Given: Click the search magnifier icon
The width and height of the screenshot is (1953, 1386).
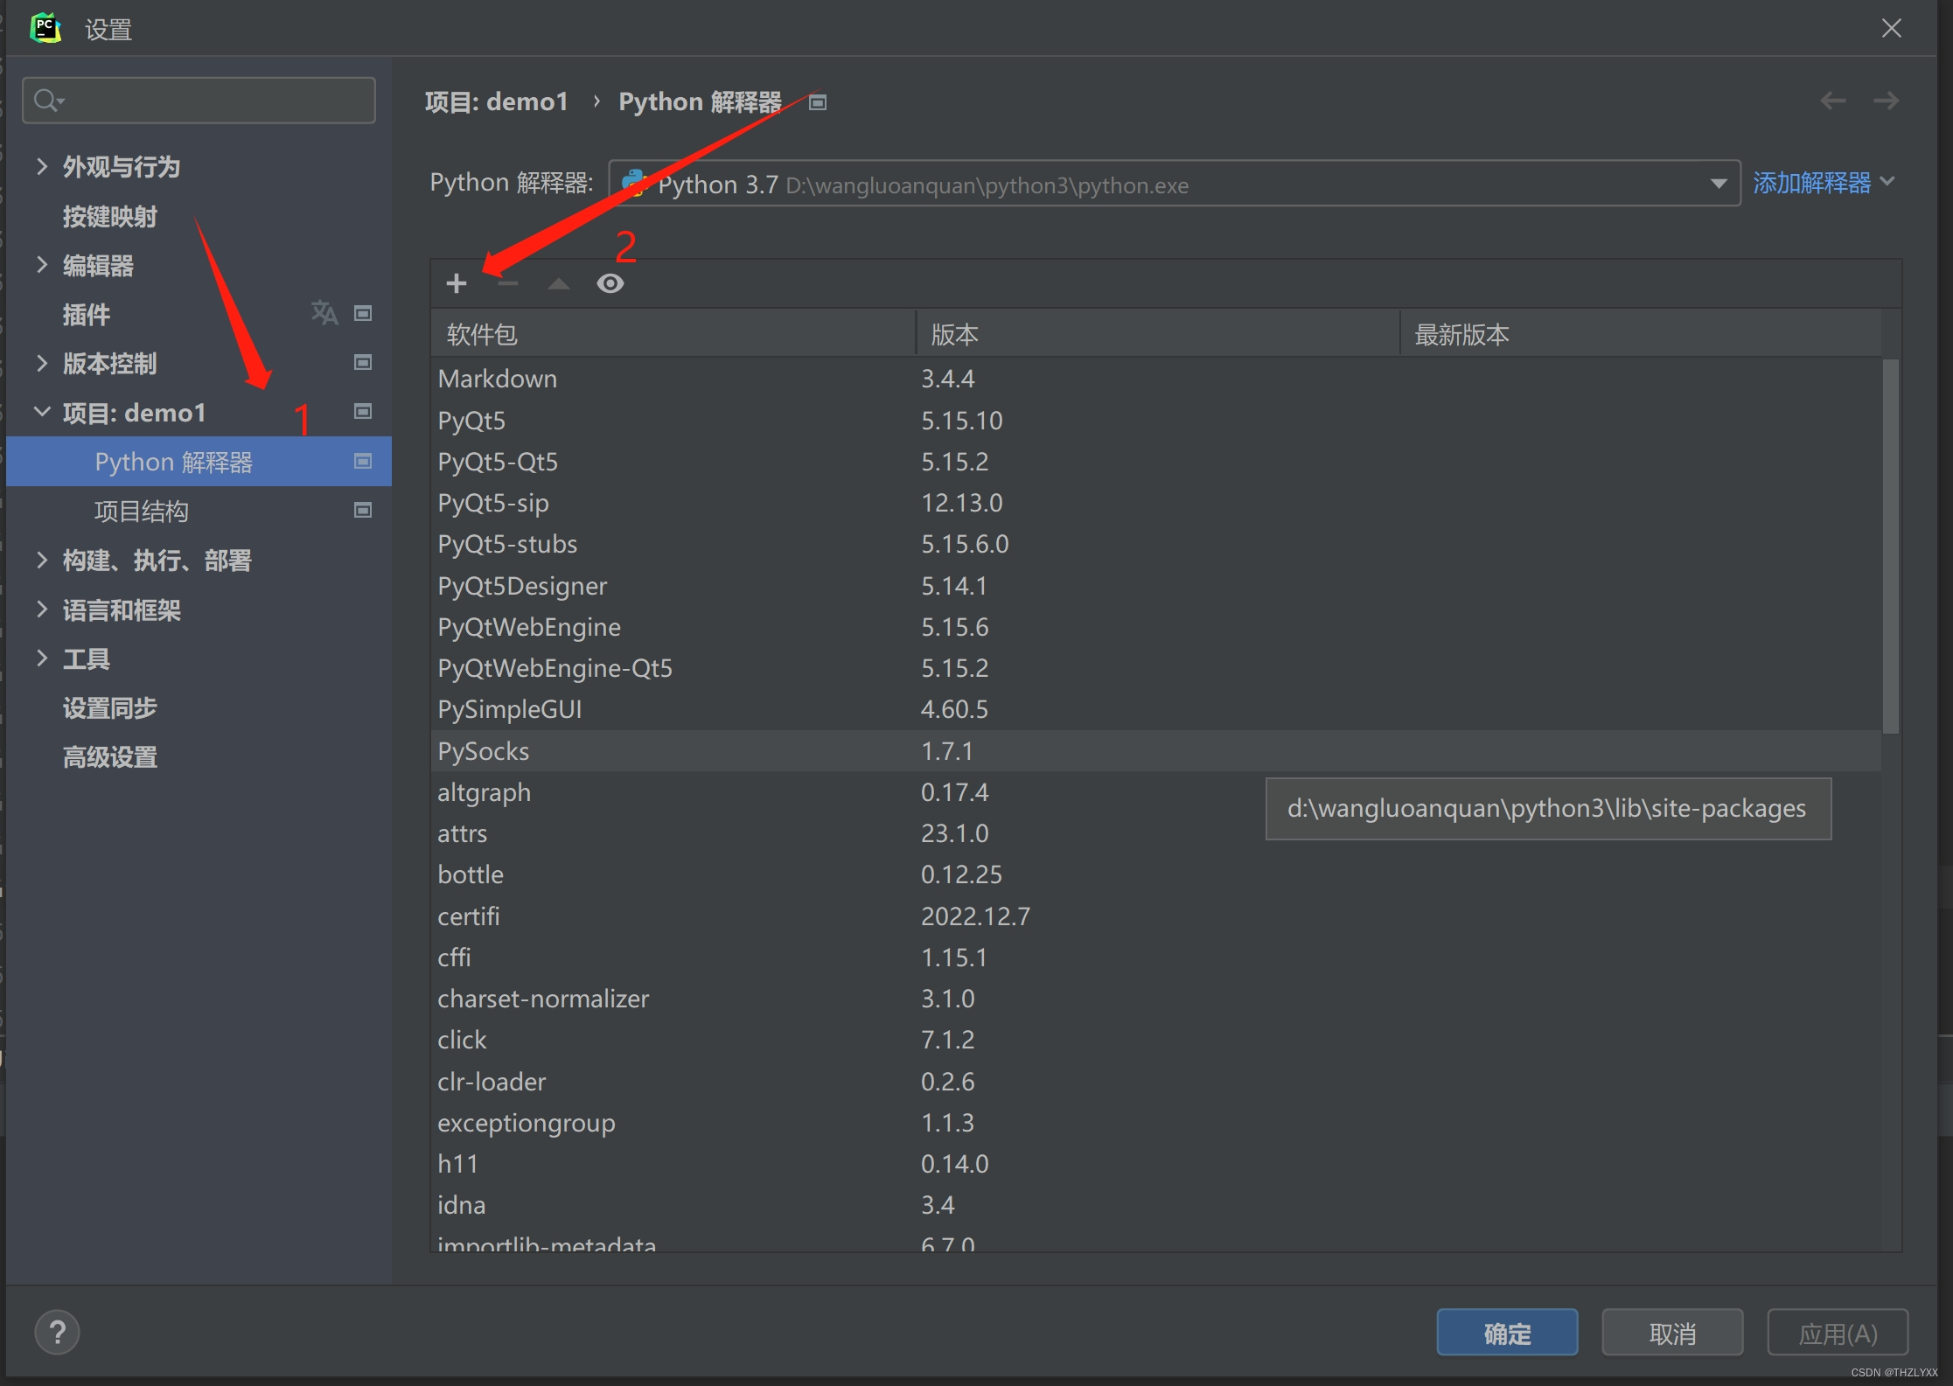Looking at the screenshot, I should point(47,101).
